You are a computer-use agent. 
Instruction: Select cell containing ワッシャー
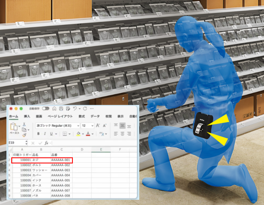click(41, 170)
